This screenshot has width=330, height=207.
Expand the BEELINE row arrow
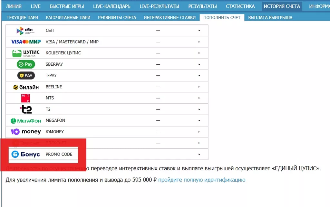pyautogui.click(x=199, y=87)
